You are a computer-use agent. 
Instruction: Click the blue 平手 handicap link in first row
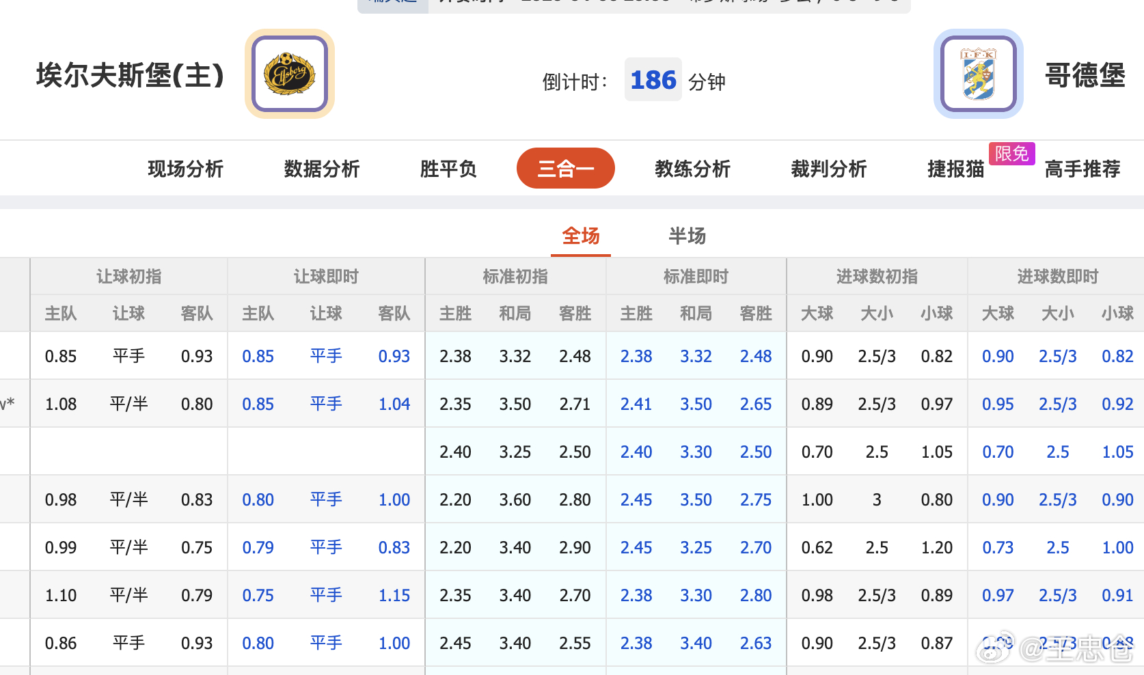click(326, 356)
